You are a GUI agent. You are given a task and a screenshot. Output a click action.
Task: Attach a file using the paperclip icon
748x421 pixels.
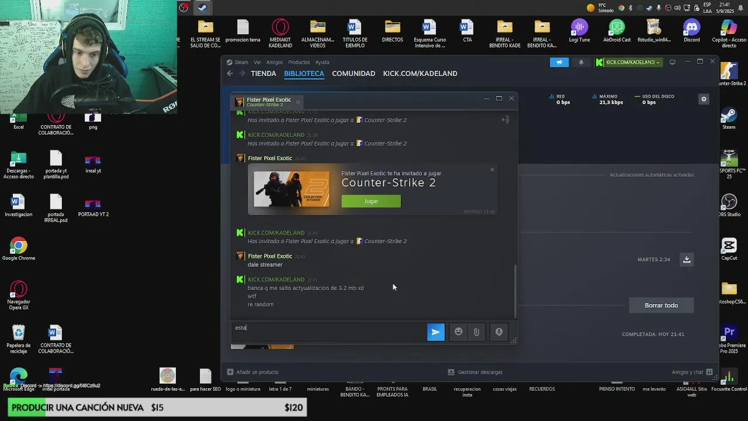pos(476,332)
